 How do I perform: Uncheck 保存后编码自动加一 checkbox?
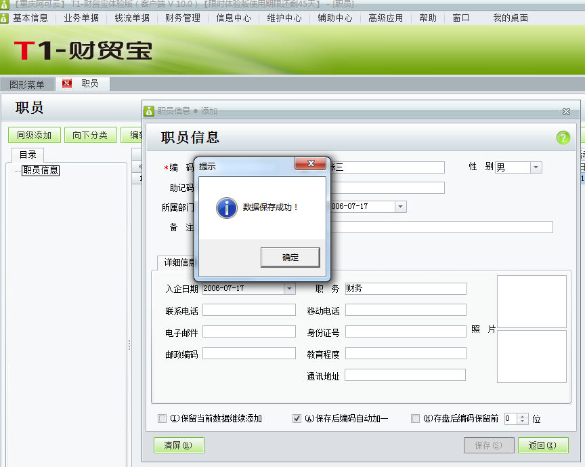297,418
